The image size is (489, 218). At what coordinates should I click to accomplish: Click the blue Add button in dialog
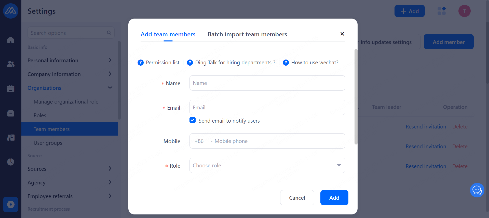pyautogui.click(x=334, y=198)
